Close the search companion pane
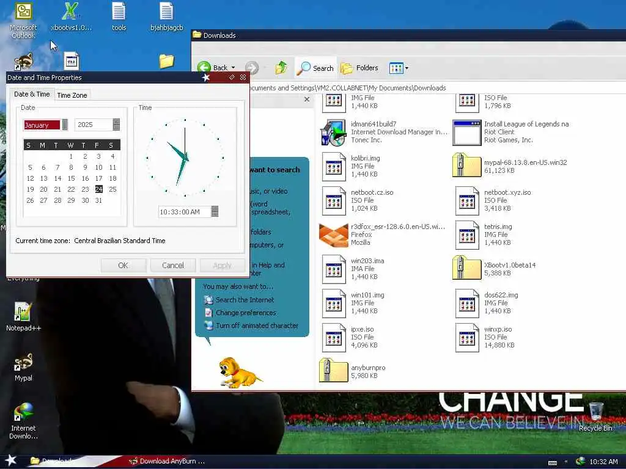The height and width of the screenshot is (469, 626). point(307,100)
